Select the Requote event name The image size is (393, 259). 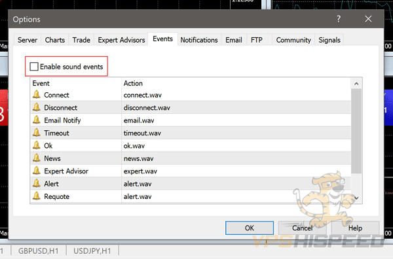coord(56,197)
